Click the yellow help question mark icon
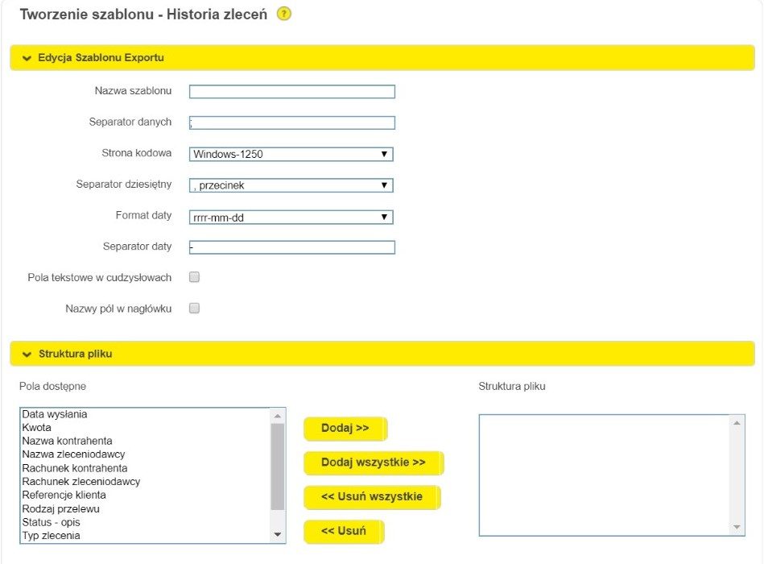The image size is (764, 564). pos(283,15)
